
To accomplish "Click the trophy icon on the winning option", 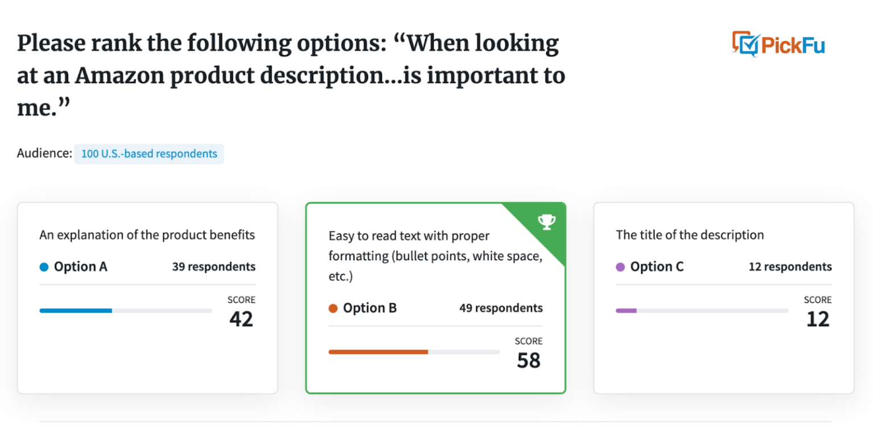I will tap(546, 223).
